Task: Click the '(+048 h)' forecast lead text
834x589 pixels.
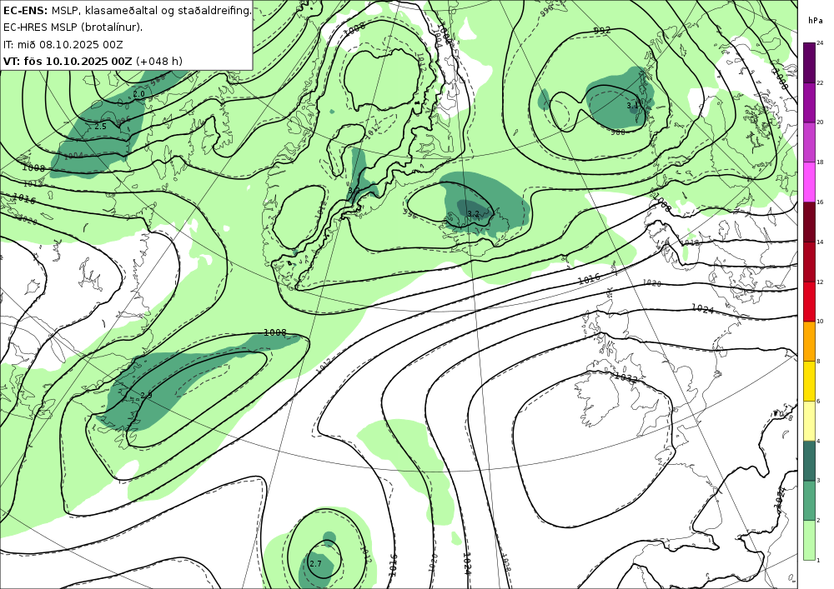Action: click(x=159, y=61)
